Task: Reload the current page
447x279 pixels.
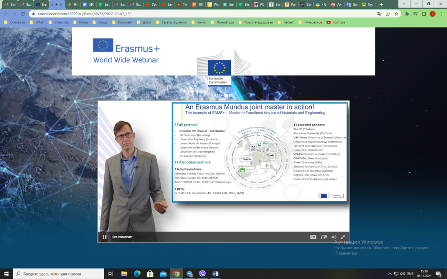Action: click(23, 14)
